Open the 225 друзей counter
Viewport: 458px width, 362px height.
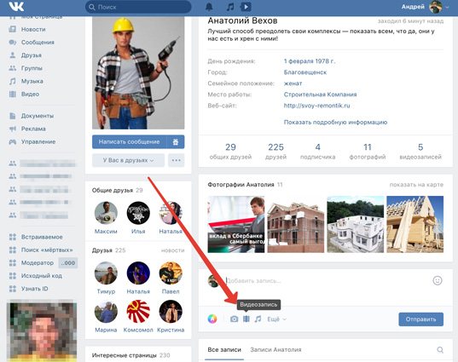coord(275,151)
